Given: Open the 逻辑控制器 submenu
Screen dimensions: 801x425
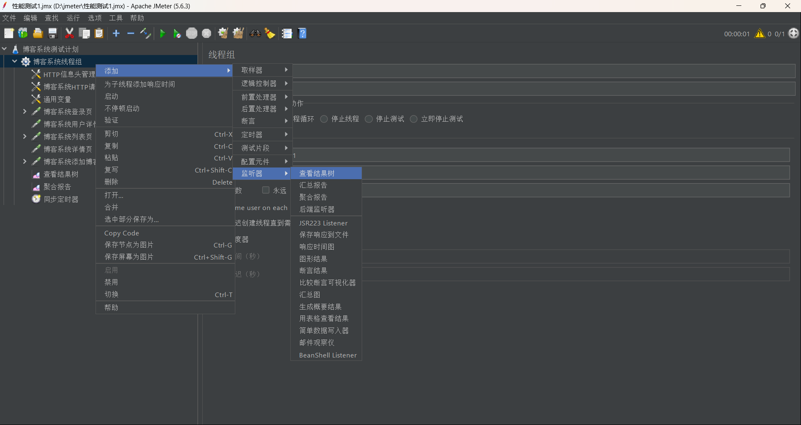Looking at the screenshot, I should tap(262, 83).
